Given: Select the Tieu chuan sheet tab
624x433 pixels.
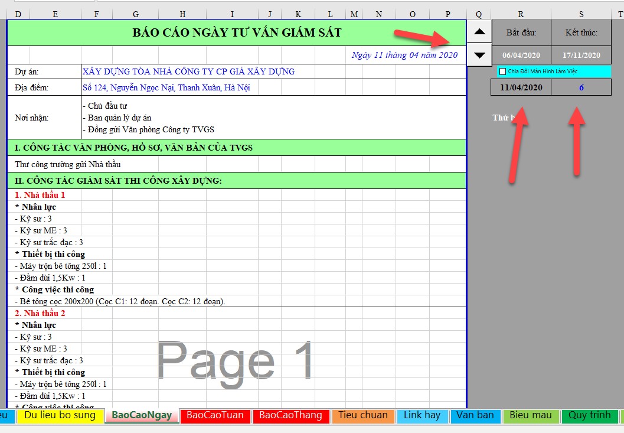Looking at the screenshot, I should point(363,415).
